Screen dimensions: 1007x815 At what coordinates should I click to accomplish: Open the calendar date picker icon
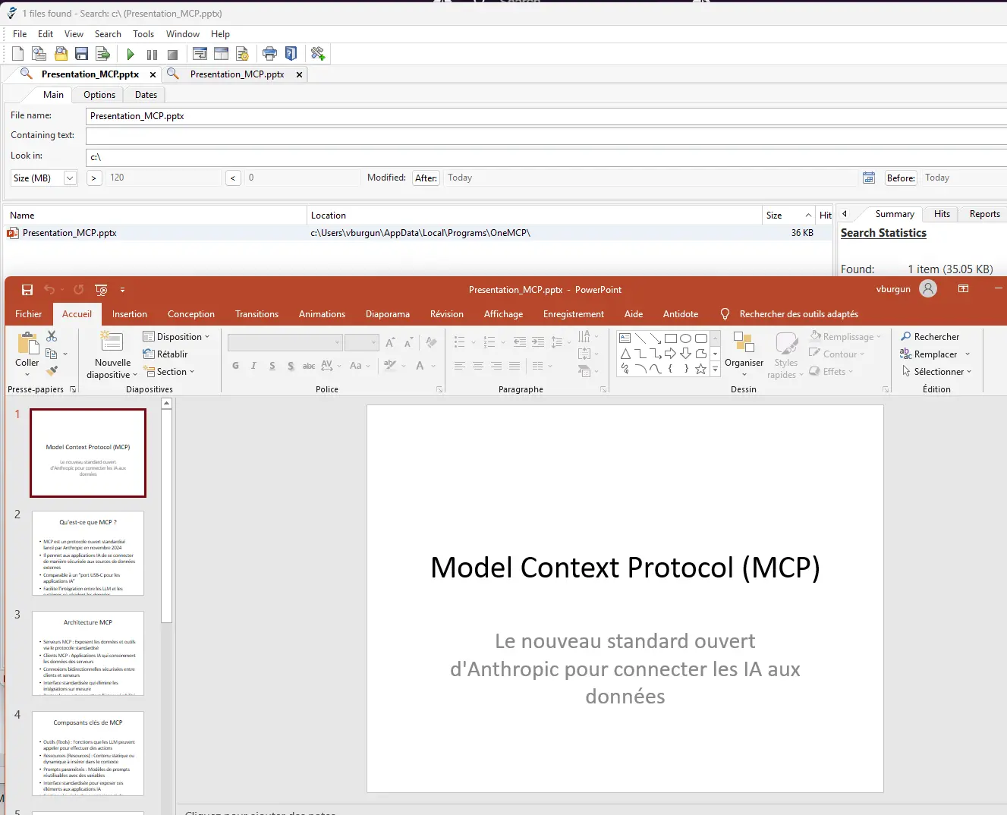point(869,178)
